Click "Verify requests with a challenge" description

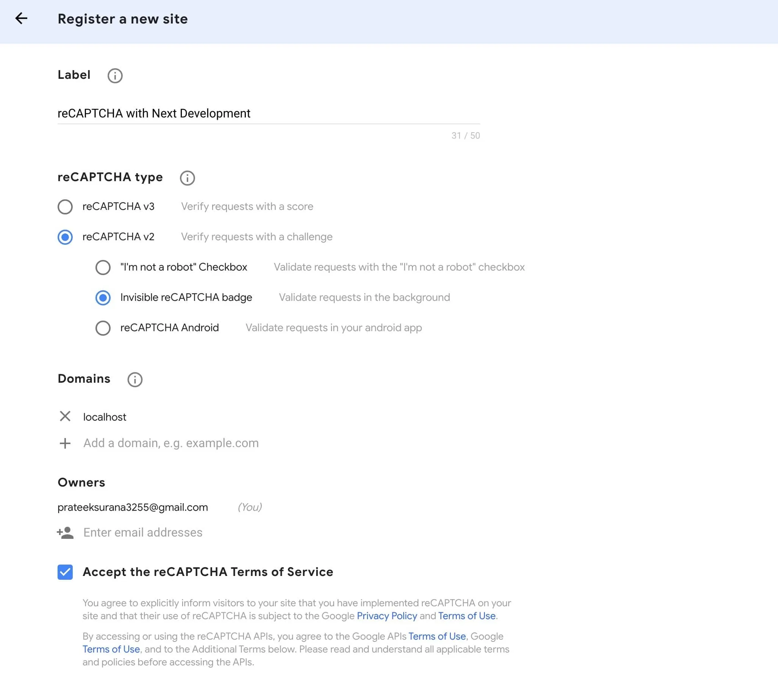tap(256, 237)
